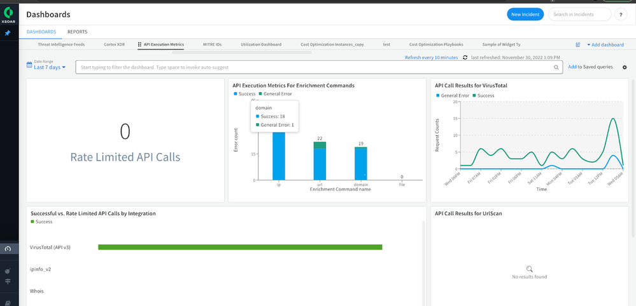This screenshot has height=306, width=636.
Task: Expand the Last 7 days date range
Action: point(49,67)
